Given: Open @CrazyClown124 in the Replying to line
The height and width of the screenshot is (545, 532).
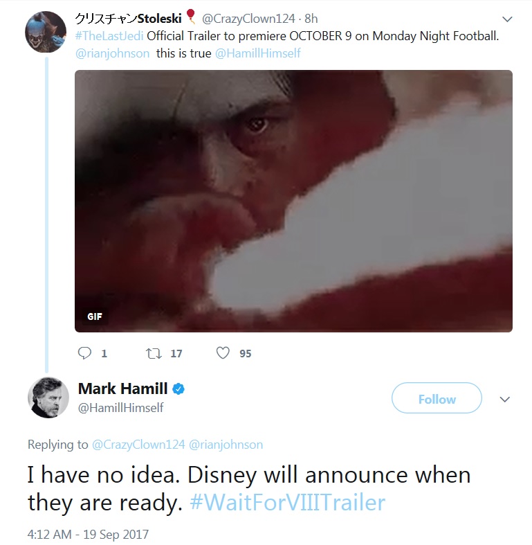Looking at the screenshot, I should pos(138,445).
